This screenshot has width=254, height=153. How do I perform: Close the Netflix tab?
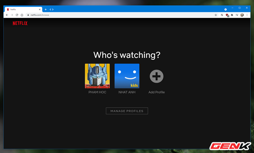point(40,10)
